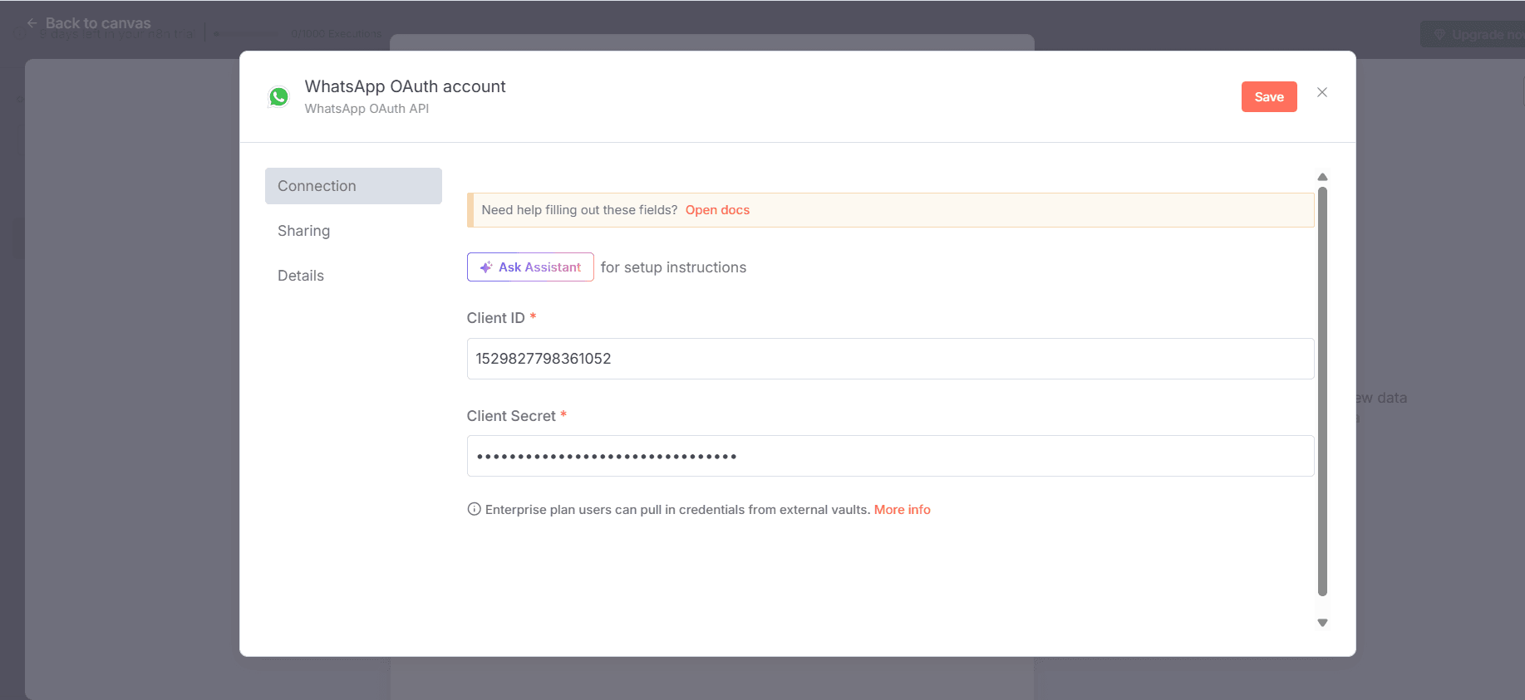Open the Details tab
Image resolution: width=1525 pixels, height=700 pixels.
[x=301, y=276]
